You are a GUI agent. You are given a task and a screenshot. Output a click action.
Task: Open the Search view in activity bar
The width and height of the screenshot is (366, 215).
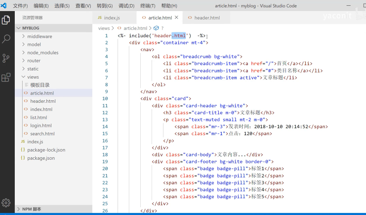[x=6, y=38]
